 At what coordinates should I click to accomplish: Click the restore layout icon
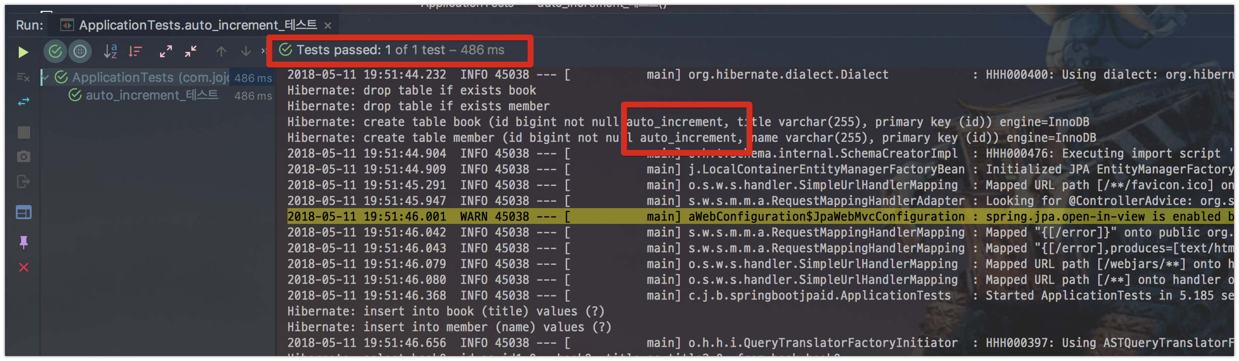24,213
